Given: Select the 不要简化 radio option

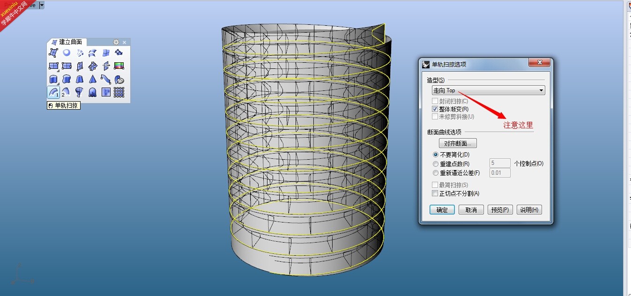Looking at the screenshot, I should click(436, 155).
